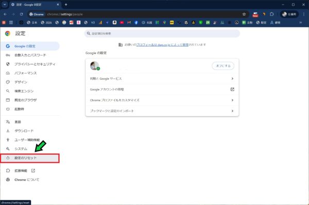Open システム settings
Image resolution: width=309 pixels, height=205 pixels.
click(x=30, y=149)
